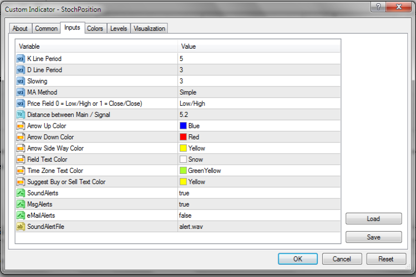Open the Time Zone Text Color GreenYellow picker

coord(259,171)
